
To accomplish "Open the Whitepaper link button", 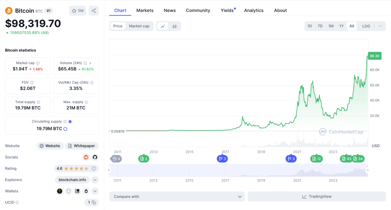I will (x=82, y=146).
